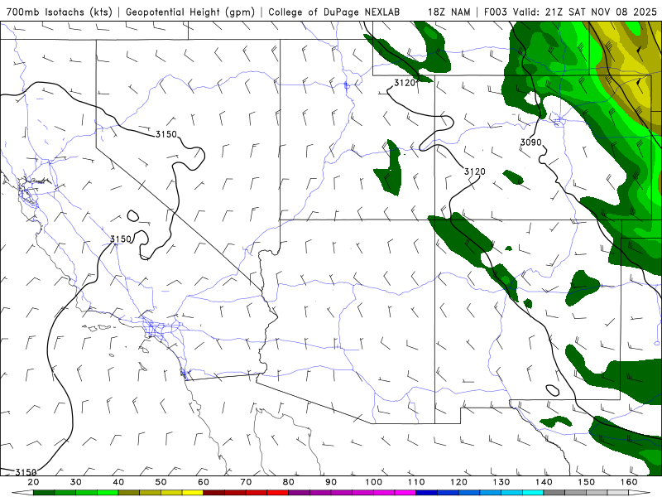Click the 'Geopotential Height (gpm)' header text
Image resolution: width=662 pixels, height=497 pixels.
pyautogui.click(x=190, y=12)
